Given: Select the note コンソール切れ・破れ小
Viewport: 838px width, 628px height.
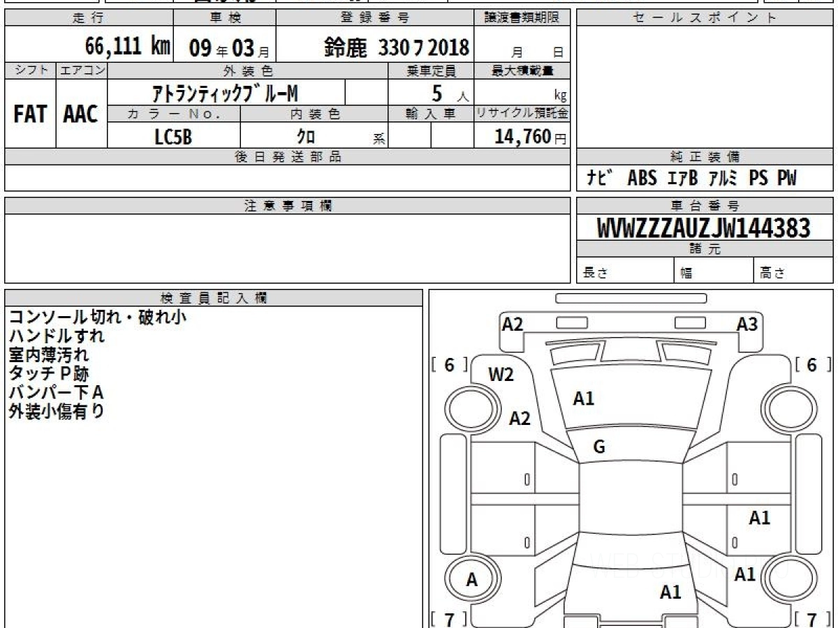Looking at the screenshot, I should coord(97,317).
